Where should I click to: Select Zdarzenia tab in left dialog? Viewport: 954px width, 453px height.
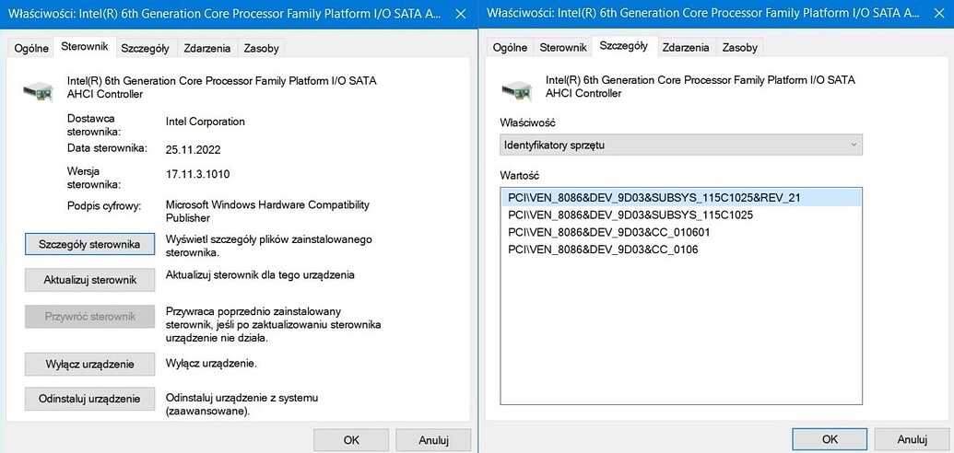click(x=207, y=48)
